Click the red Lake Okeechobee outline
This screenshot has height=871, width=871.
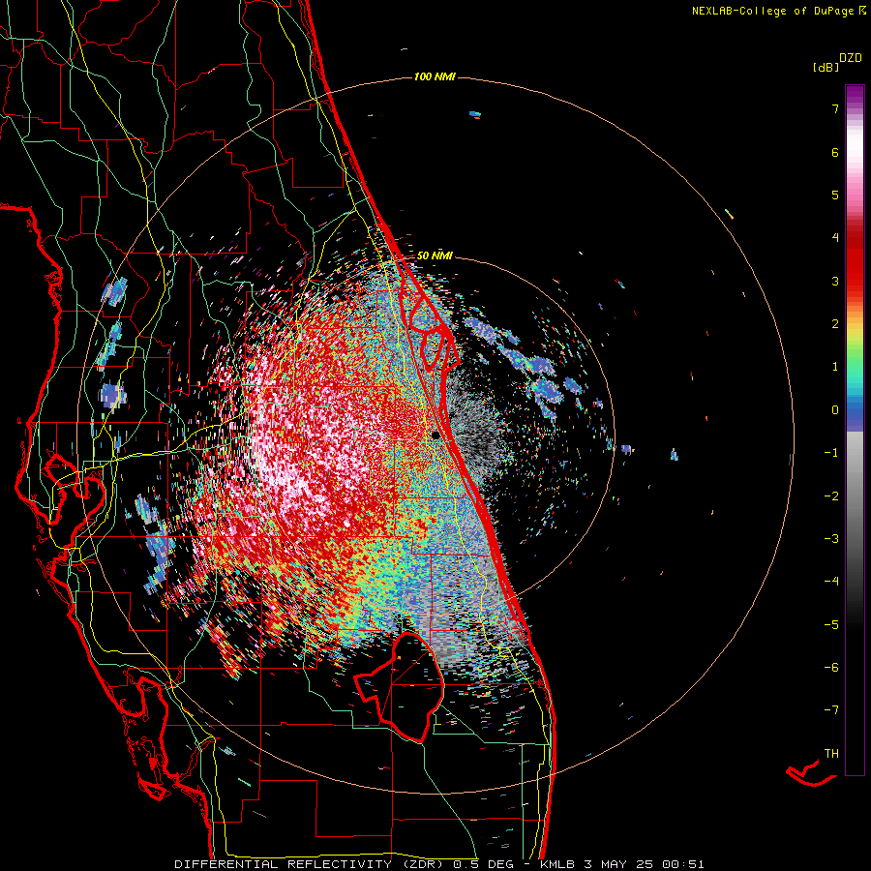click(400, 686)
